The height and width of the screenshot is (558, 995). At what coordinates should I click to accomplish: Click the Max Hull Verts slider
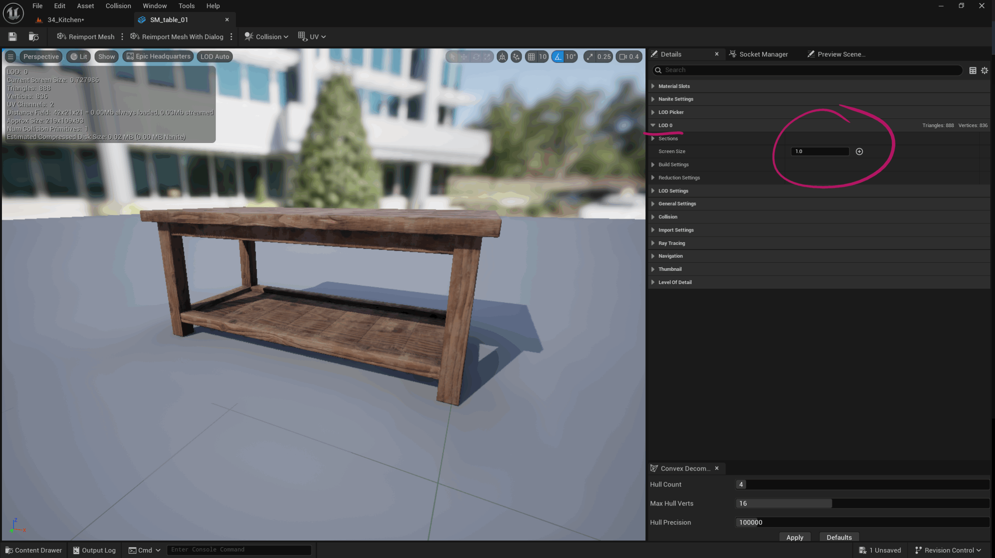point(862,504)
